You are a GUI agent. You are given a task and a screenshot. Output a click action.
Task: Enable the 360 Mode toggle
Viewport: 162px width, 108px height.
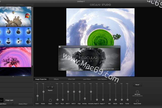(x=137, y=92)
